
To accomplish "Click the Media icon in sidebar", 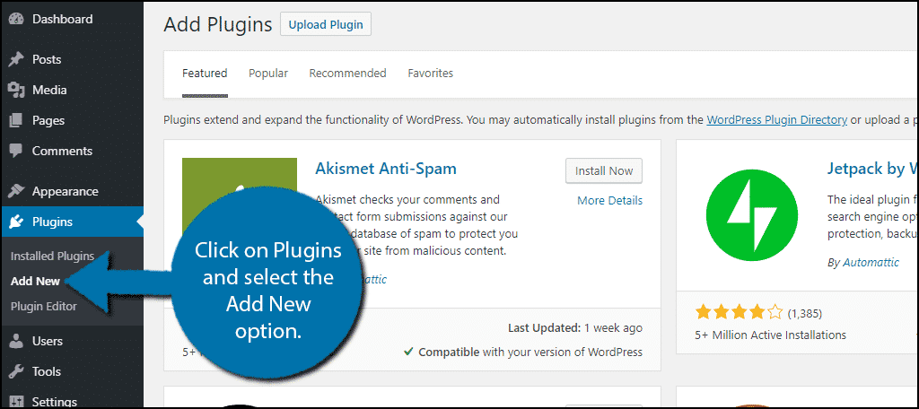I will 16,91.
